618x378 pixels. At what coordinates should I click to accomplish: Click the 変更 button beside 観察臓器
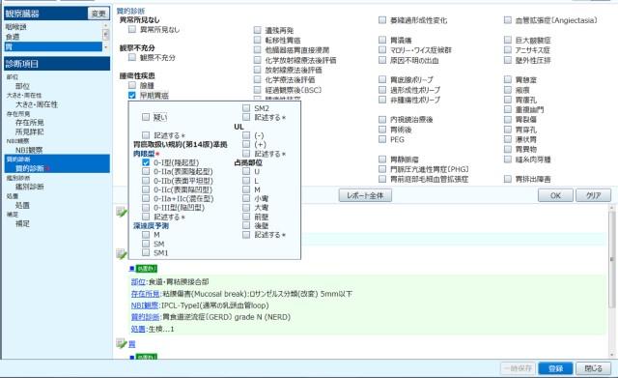point(98,14)
